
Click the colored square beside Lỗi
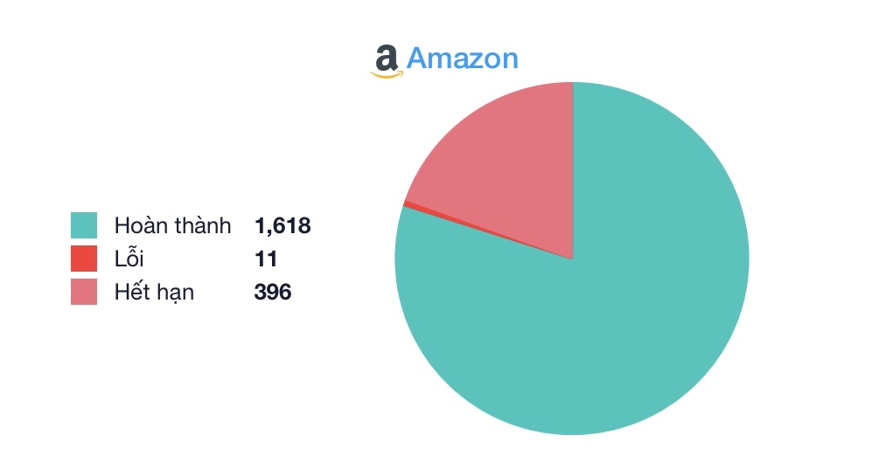click(x=84, y=259)
